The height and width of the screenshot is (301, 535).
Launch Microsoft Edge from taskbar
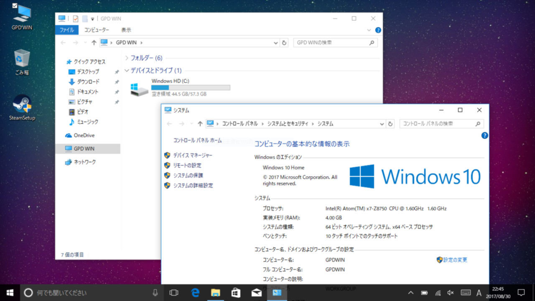click(195, 293)
